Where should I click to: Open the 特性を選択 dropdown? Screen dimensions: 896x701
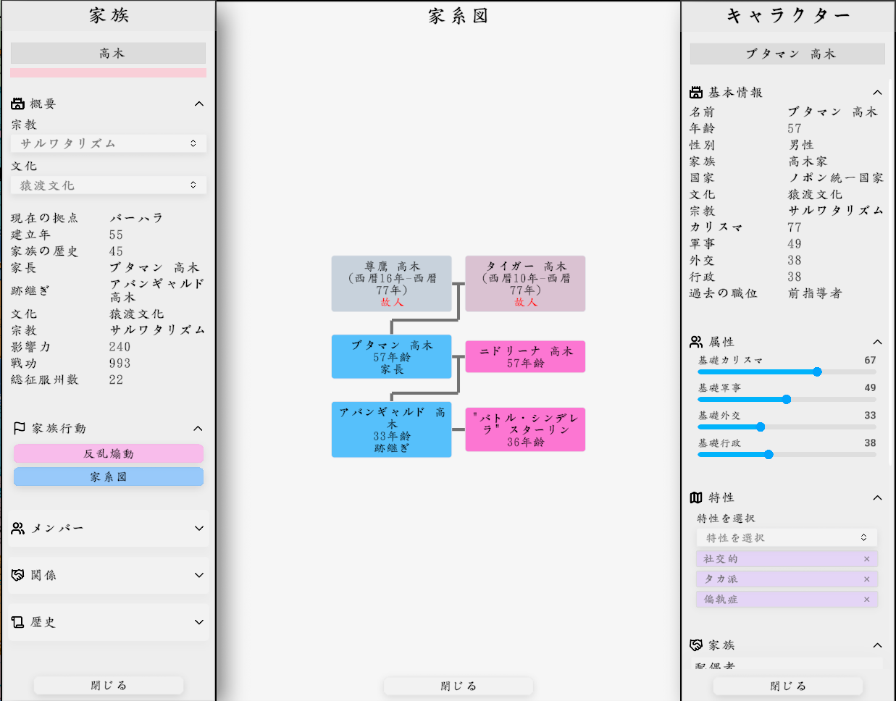click(787, 537)
